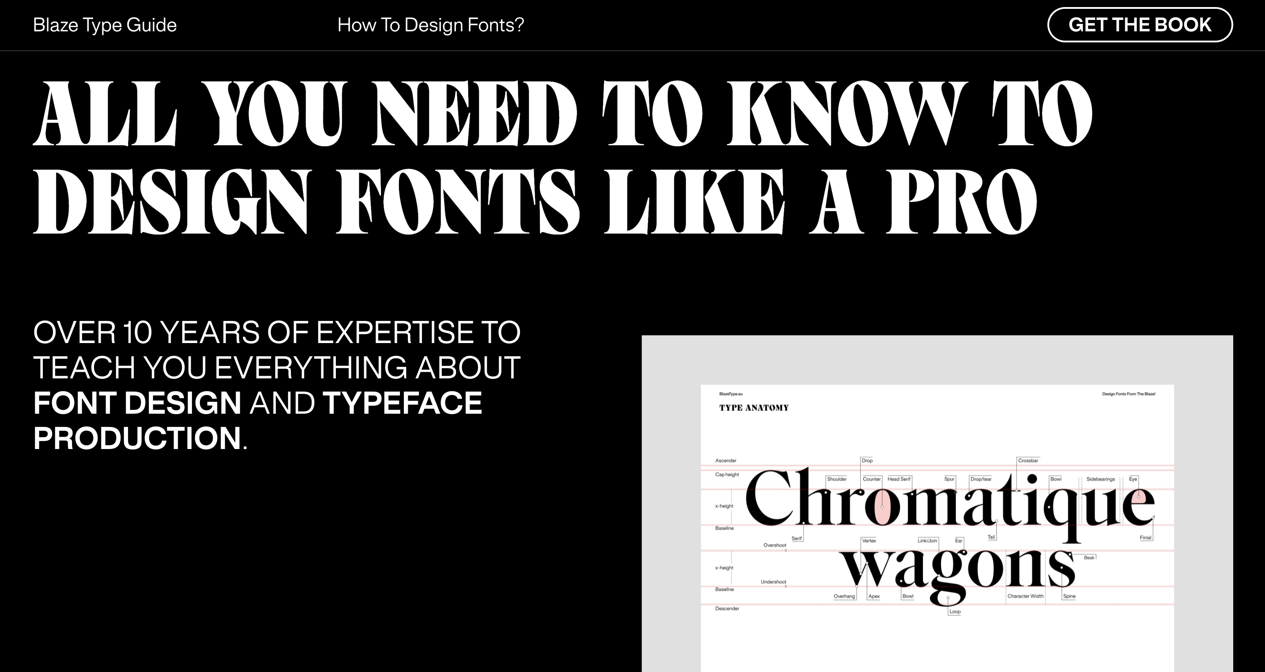Click the Loop label below the letter g
Viewport: 1265px width, 672px height.
pos(955,612)
